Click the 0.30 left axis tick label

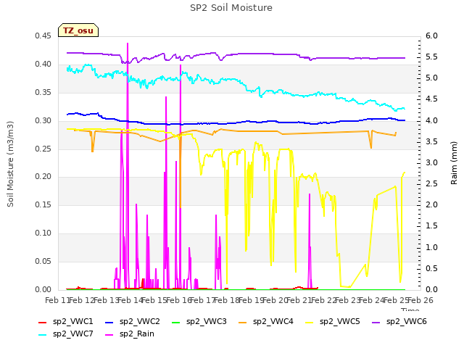click(43, 121)
